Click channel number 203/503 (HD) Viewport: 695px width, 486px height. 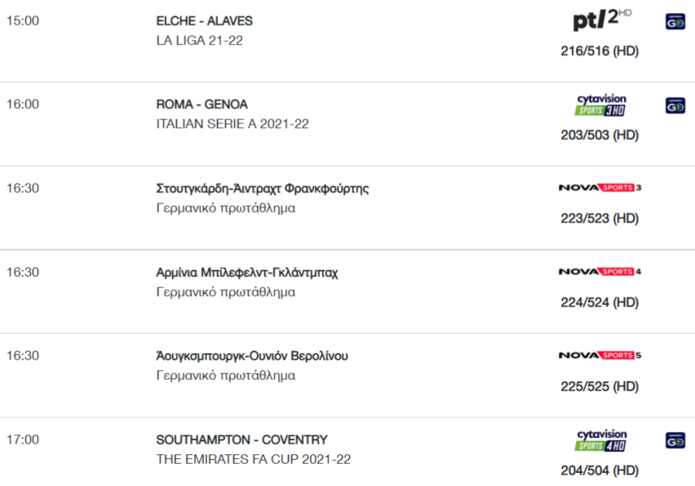[600, 135]
